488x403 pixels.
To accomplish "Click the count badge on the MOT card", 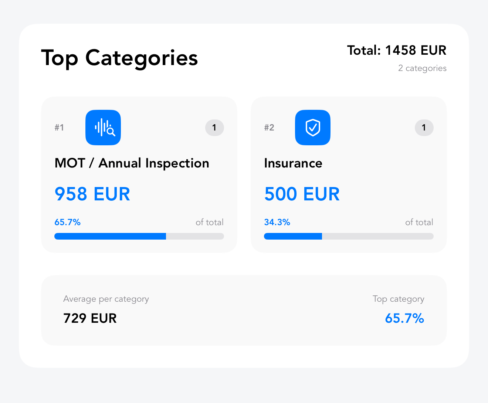I will (x=214, y=128).
